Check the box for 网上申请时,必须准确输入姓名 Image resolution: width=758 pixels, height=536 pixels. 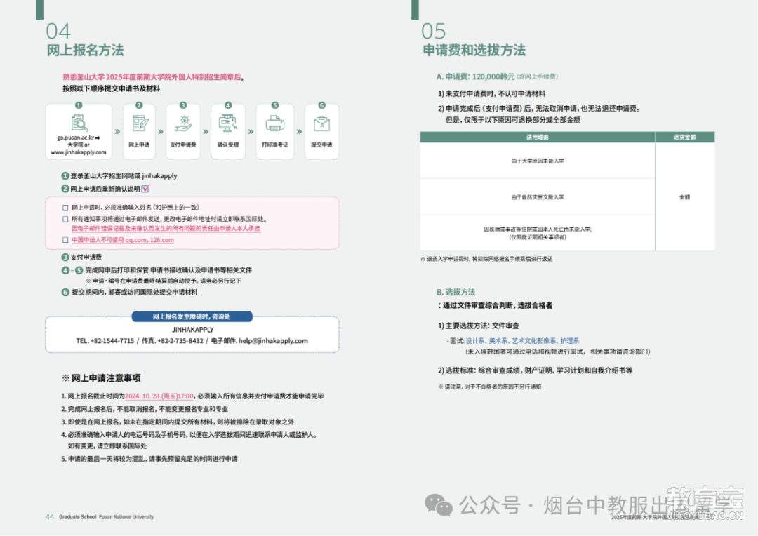(65, 208)
